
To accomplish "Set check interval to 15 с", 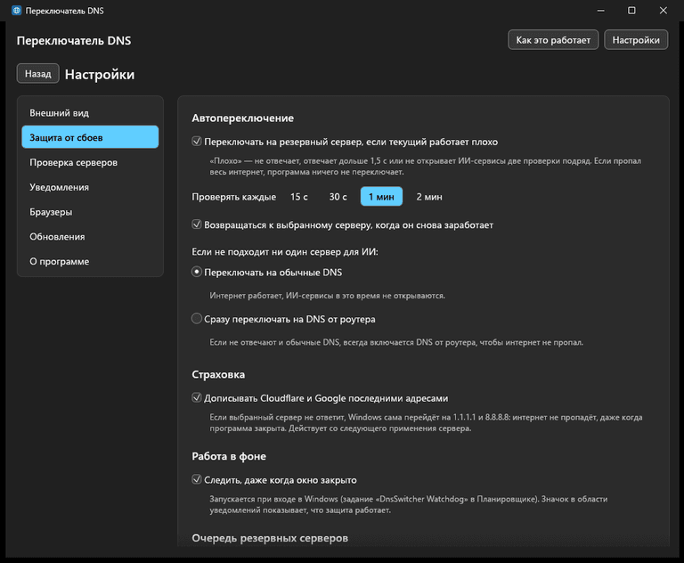I will click(299, 197).
